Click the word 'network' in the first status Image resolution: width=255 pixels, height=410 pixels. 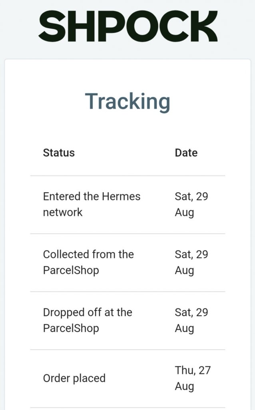tap(63, 212)
